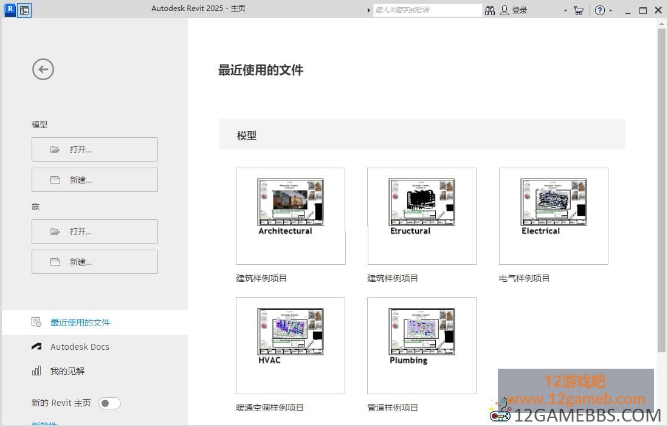The width and height of the screenshot is (668, 427).
Task: Open the Revit application menu R icon
Action: [x=10, y=9]
